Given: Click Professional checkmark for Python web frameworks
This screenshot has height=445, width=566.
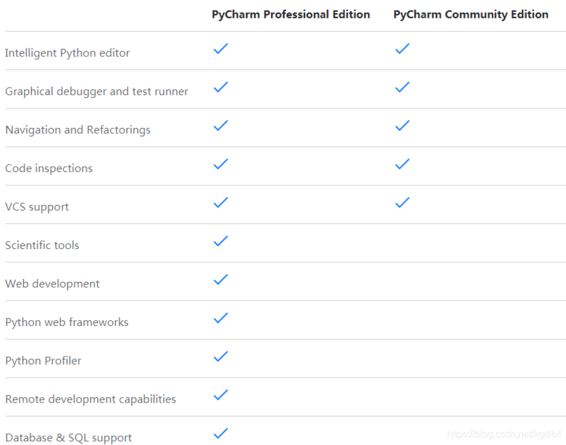Looking at the screenshot, I should point(221,318).
